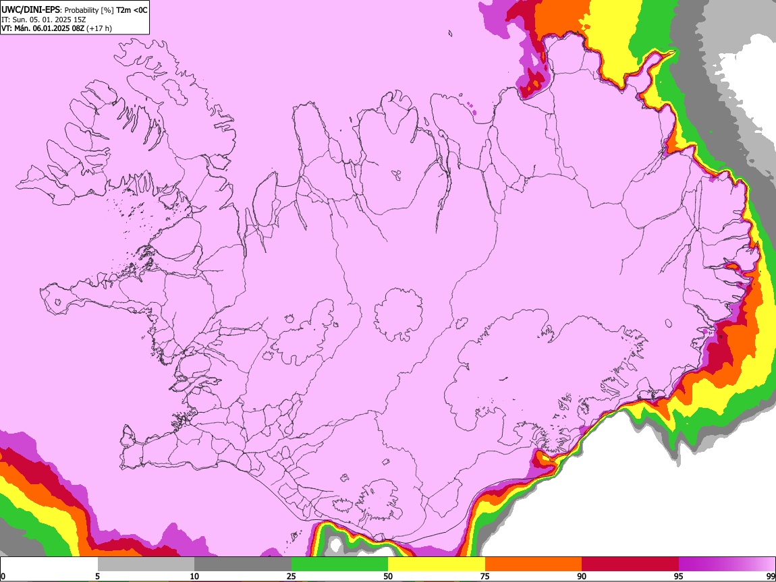Click the legend tick label '25'
776x582 pixels.
pos(292,576)
